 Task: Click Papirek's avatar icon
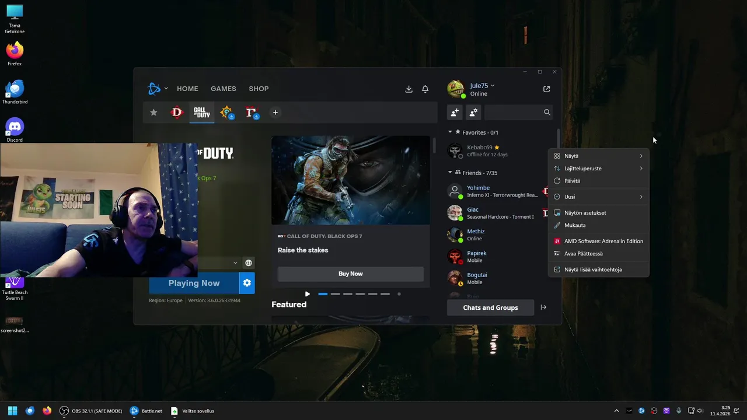[455, 257]
